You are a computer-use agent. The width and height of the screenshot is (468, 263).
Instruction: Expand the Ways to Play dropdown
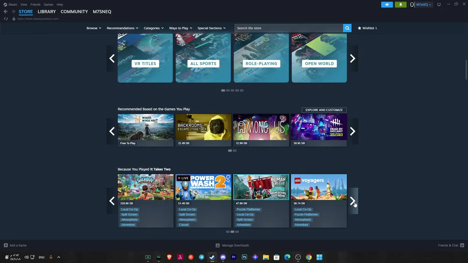click(x=181, y=28)
